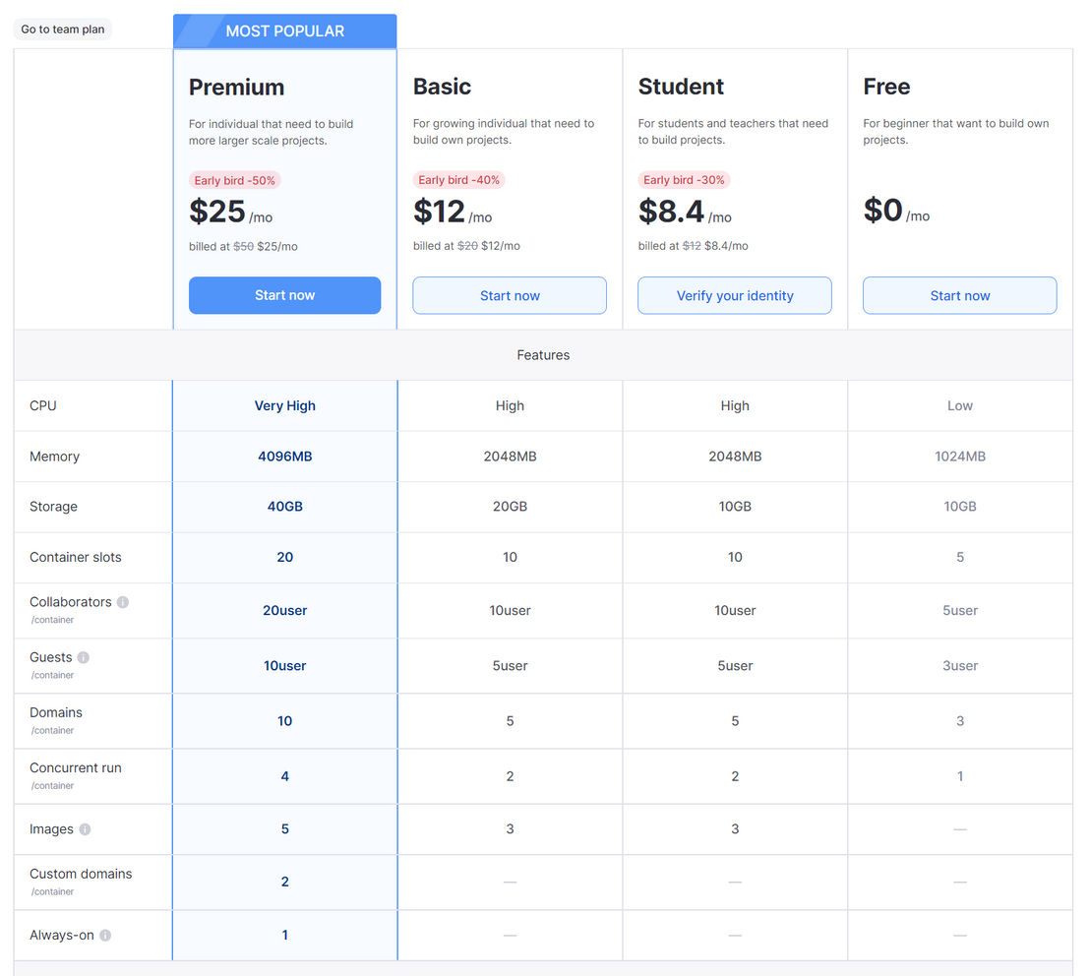Click the 20user collaborators value
The height and width of the screenshot is (976, 1090).
[285, 610]
